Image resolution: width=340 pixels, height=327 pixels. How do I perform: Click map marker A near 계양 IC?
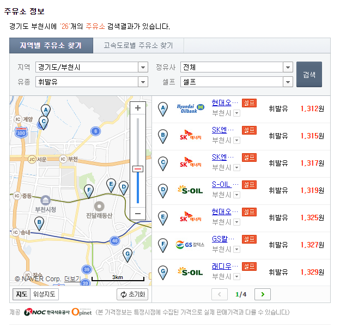(46, 111)
